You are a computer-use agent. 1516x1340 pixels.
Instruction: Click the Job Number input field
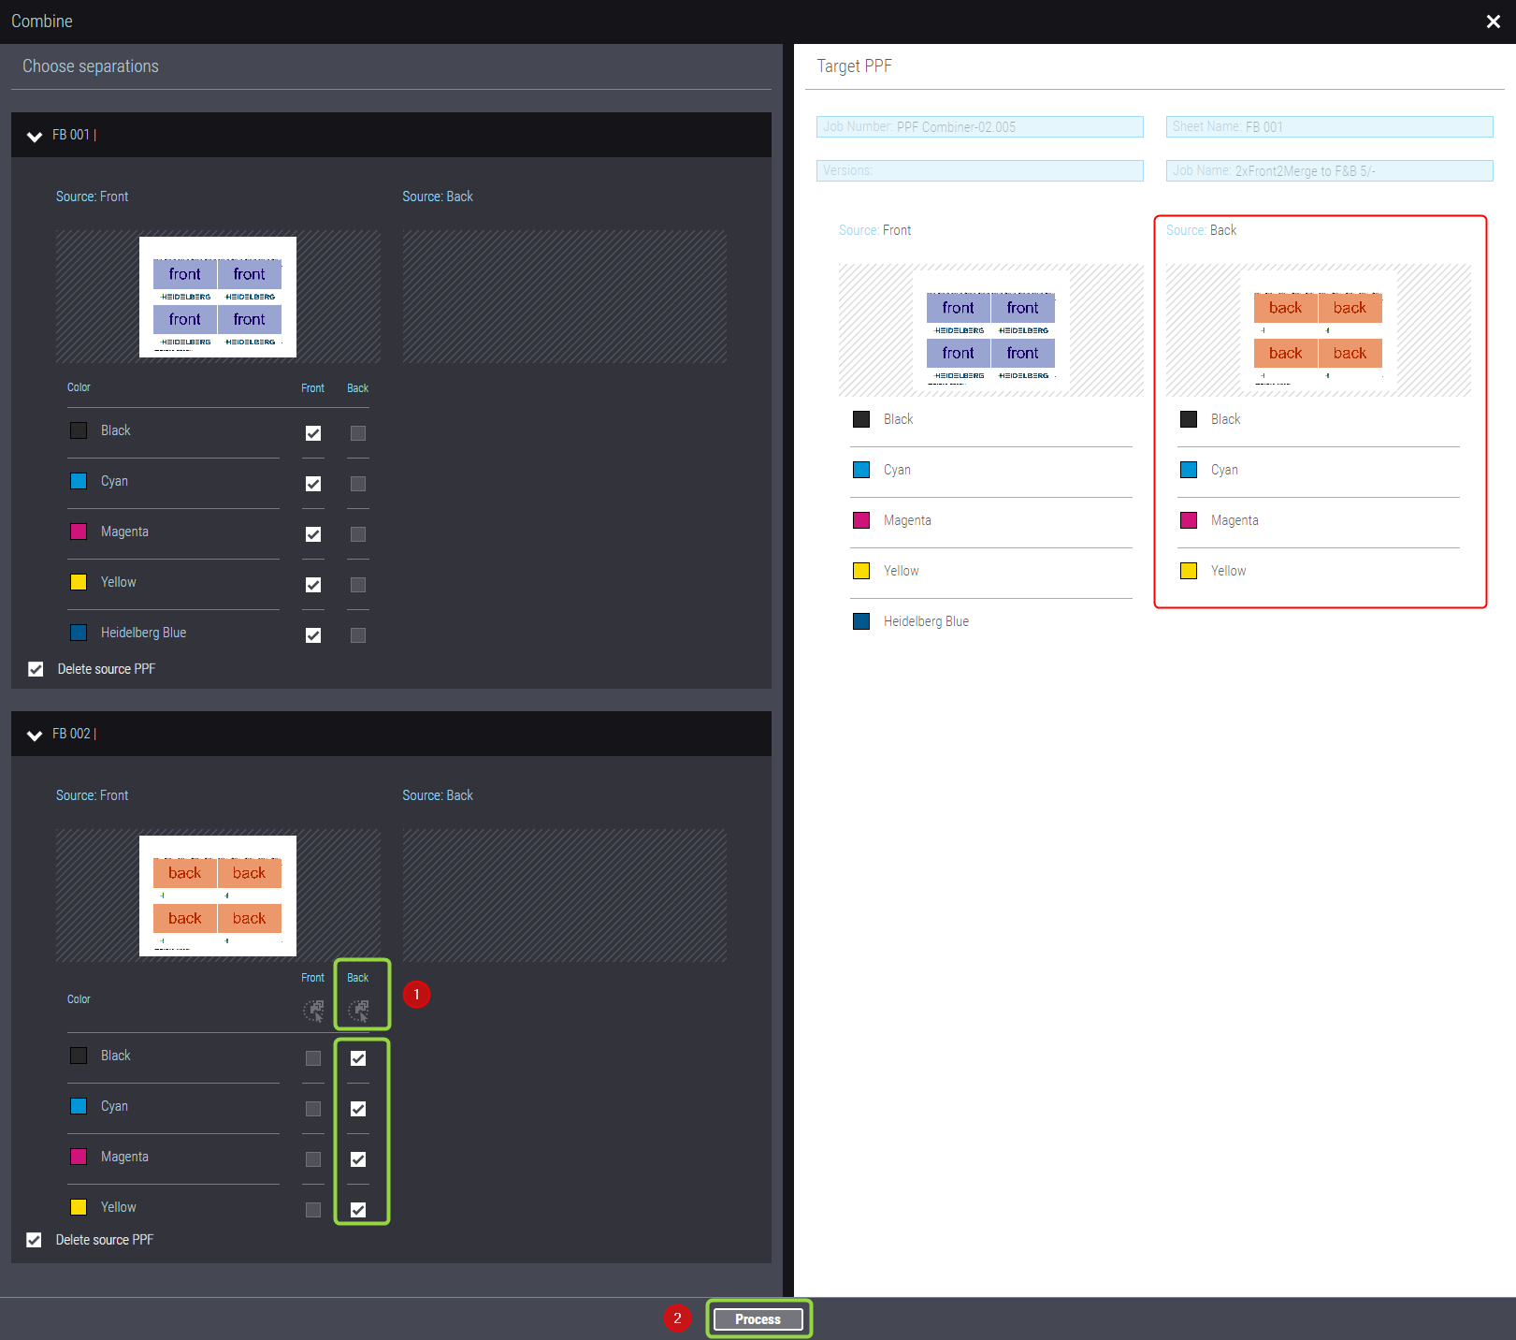979,127
